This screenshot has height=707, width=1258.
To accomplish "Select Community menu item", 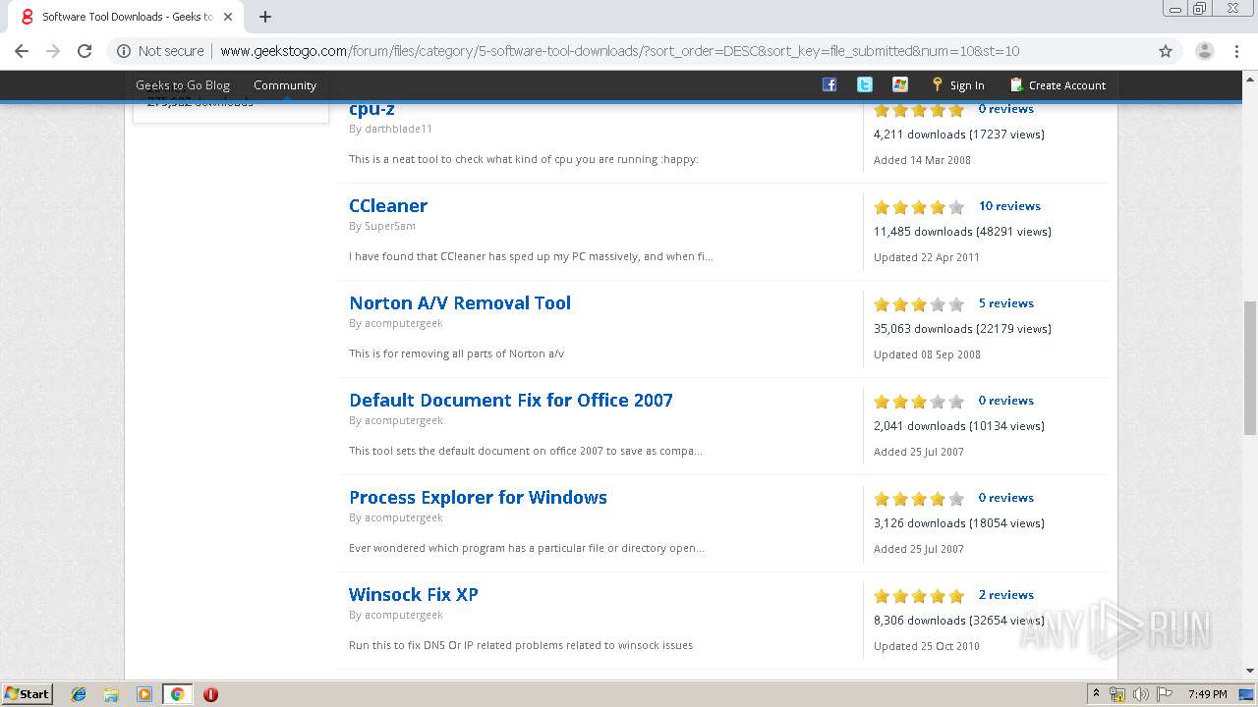I will pos(285,85).
